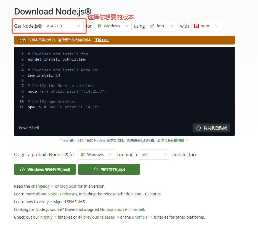Open the npm package manager dropdown
The image size is (258, 228).
click(x=206, y=26)
